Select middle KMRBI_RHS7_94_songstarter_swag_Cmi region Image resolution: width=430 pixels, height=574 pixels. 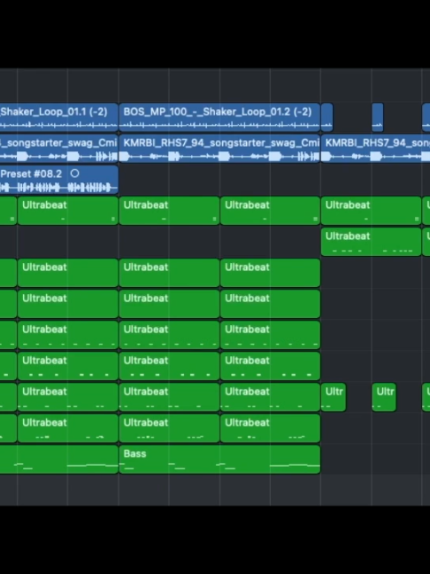(x=219, y=148)
